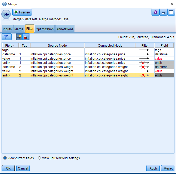Screen dimensions: 176x174
Task: Click the Preview button
Action: [22, 12]
